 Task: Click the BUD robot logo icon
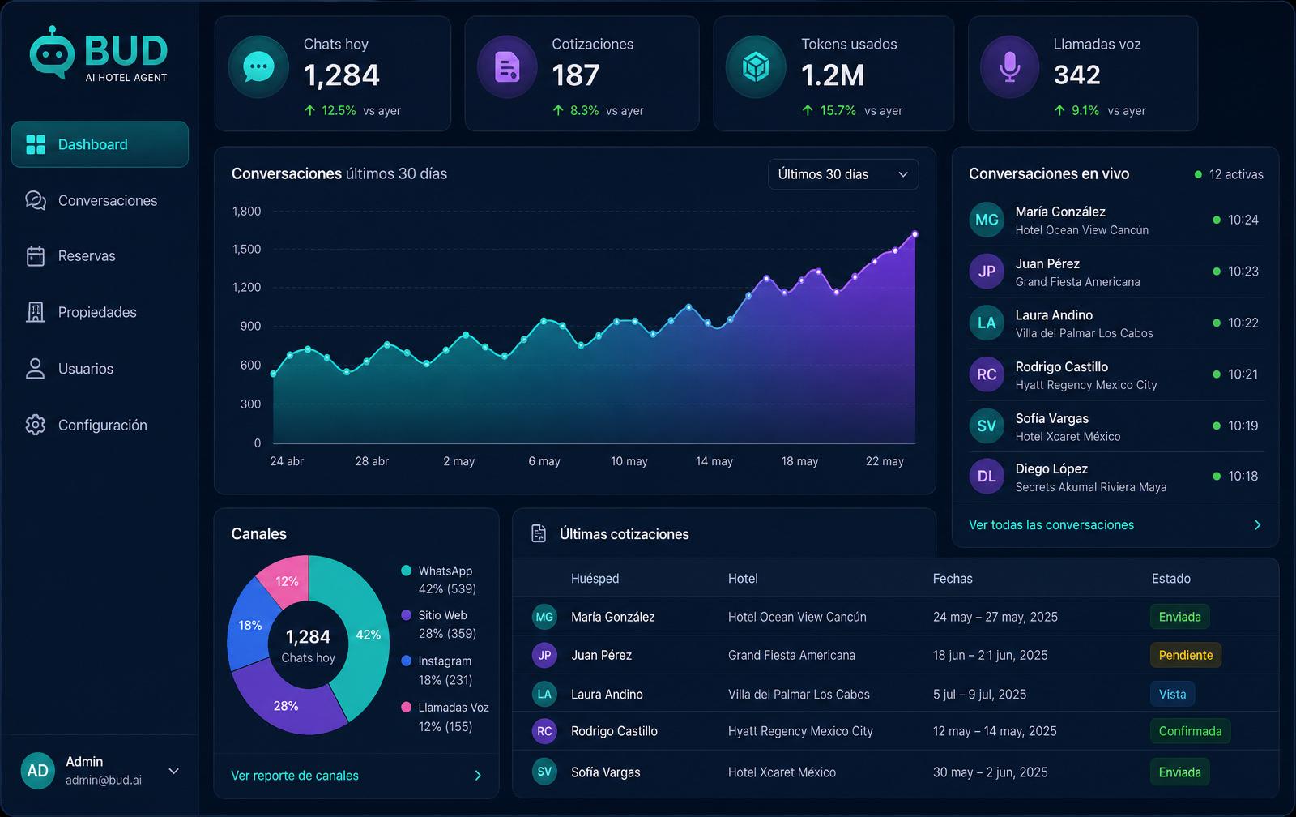pyautogui.click(x=52, y=53)
